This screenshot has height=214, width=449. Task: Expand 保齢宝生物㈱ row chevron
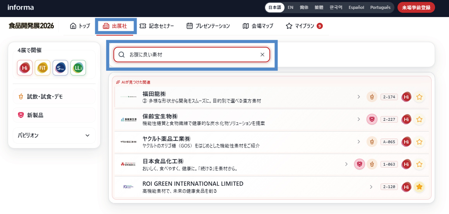358,119
